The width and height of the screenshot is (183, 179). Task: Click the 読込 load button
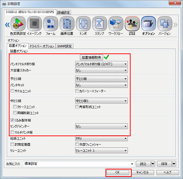click(x=143, y=164)
